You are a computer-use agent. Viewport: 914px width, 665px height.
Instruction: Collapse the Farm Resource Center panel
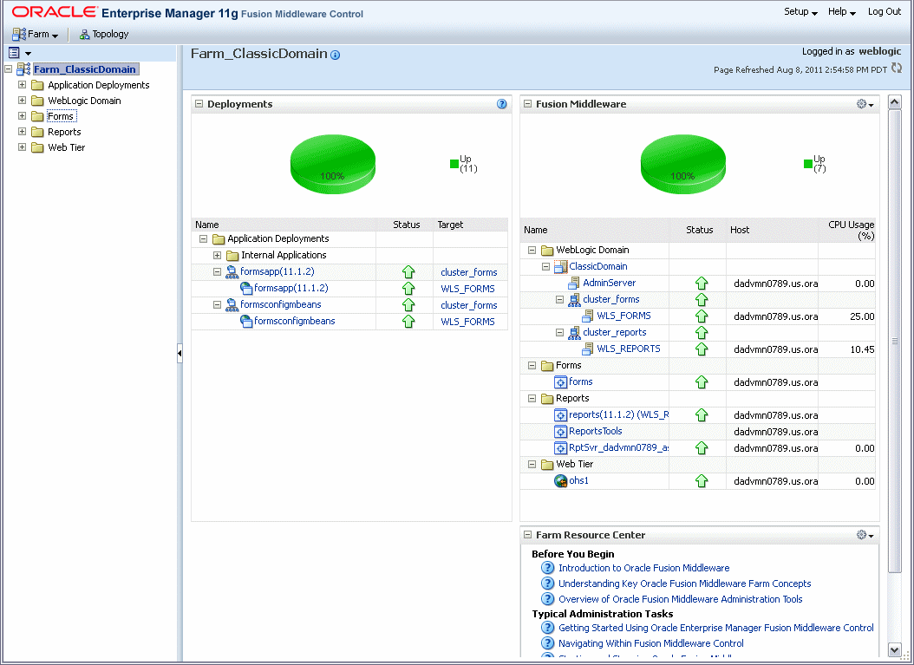pyautogui.click(x=527, y=535)
